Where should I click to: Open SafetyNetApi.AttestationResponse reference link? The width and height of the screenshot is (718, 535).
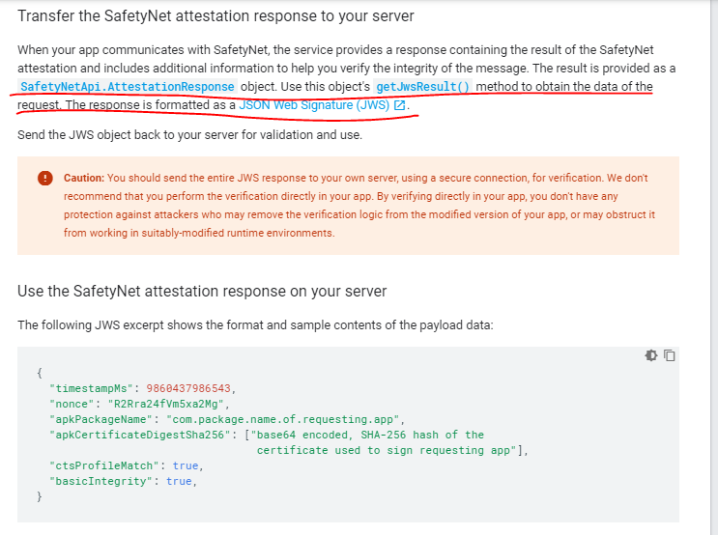coord(128,87)
